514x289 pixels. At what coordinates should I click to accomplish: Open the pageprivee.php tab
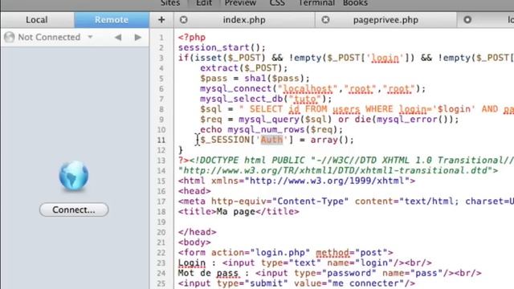[x=385, y=20]
